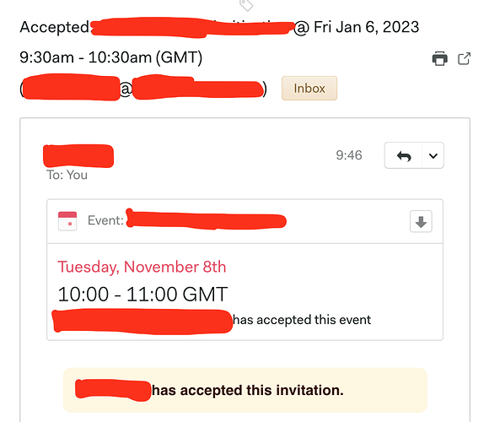Click the redacted sender email address in parentheses
Viewport: 489px width, 422px height.
(x=143, y=88)
